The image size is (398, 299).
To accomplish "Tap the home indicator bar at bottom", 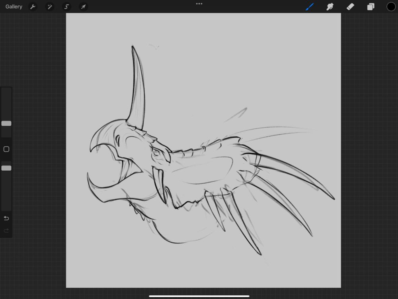I will tap(199, 296).
